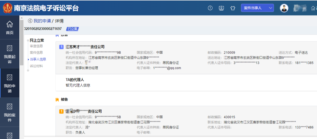Click the court emblem logo

click(7, 8)
